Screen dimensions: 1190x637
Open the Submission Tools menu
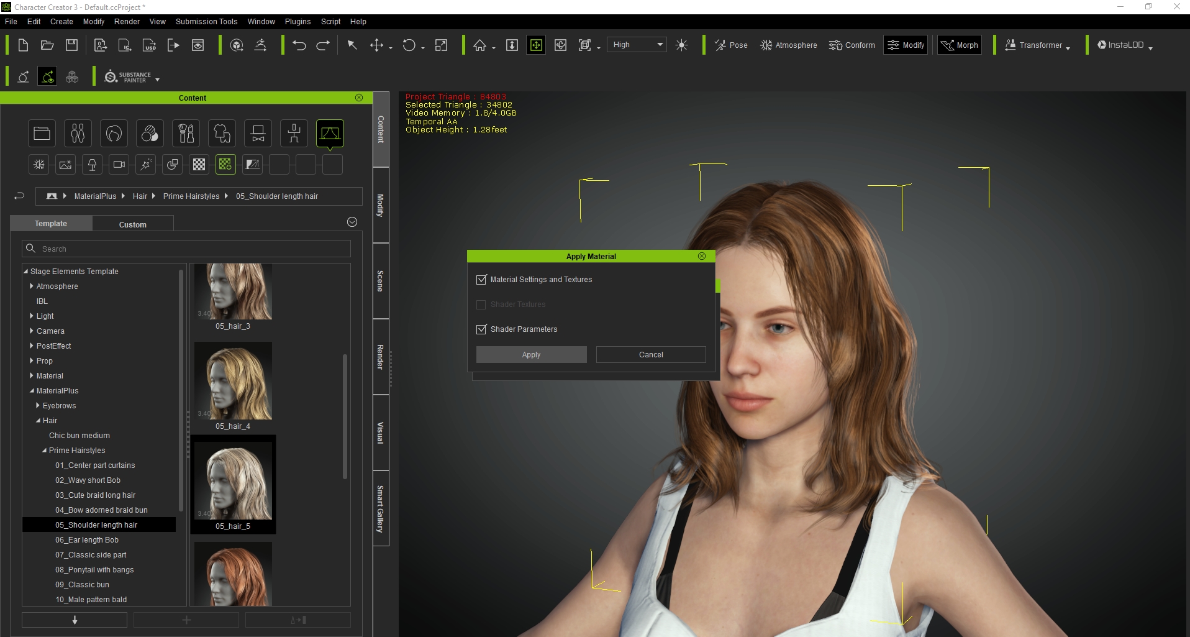[206, 21]
